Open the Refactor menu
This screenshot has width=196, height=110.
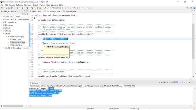click(x=19, y=5)
